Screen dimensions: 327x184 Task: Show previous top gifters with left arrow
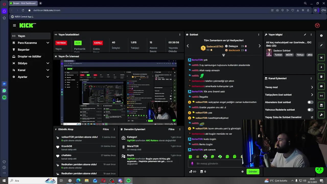(x=188, y=46)
